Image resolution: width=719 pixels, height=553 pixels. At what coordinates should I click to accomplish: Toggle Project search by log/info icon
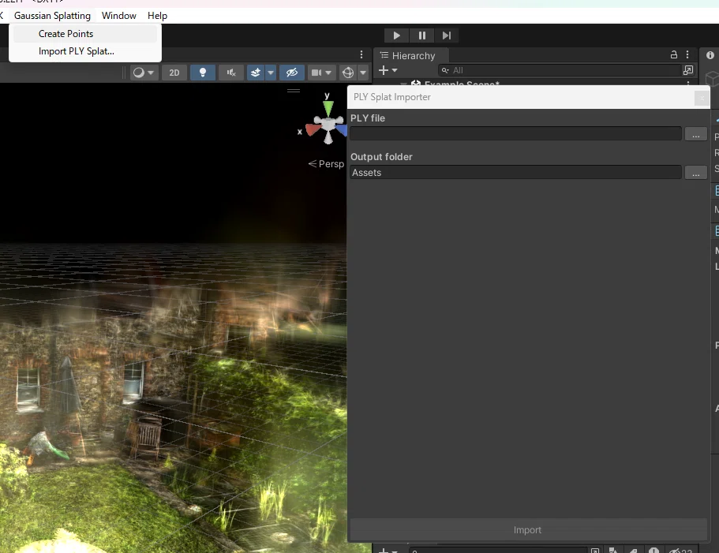(653, 550)
